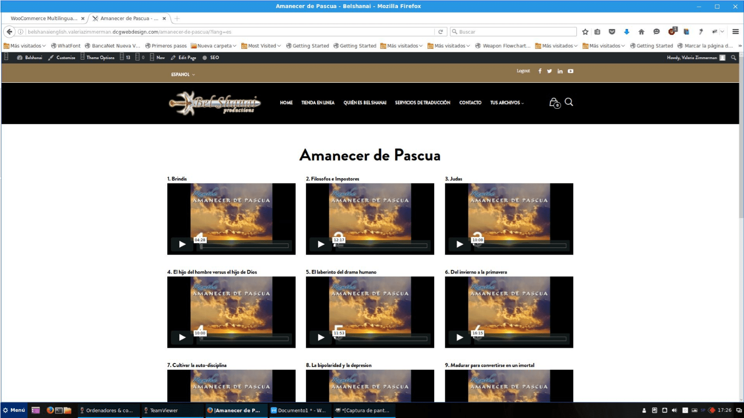
Task: Open the Twitter social icon
Action: tap(549, 71)
